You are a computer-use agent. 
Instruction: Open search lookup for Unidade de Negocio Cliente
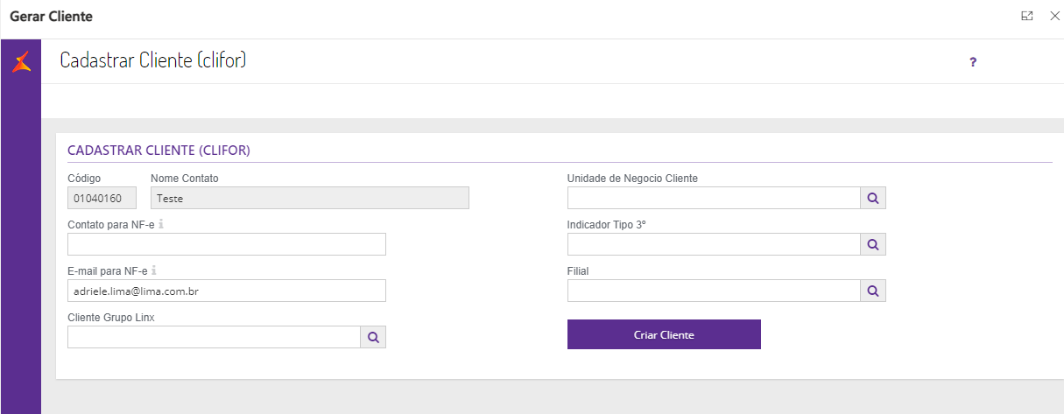point(873,198)
